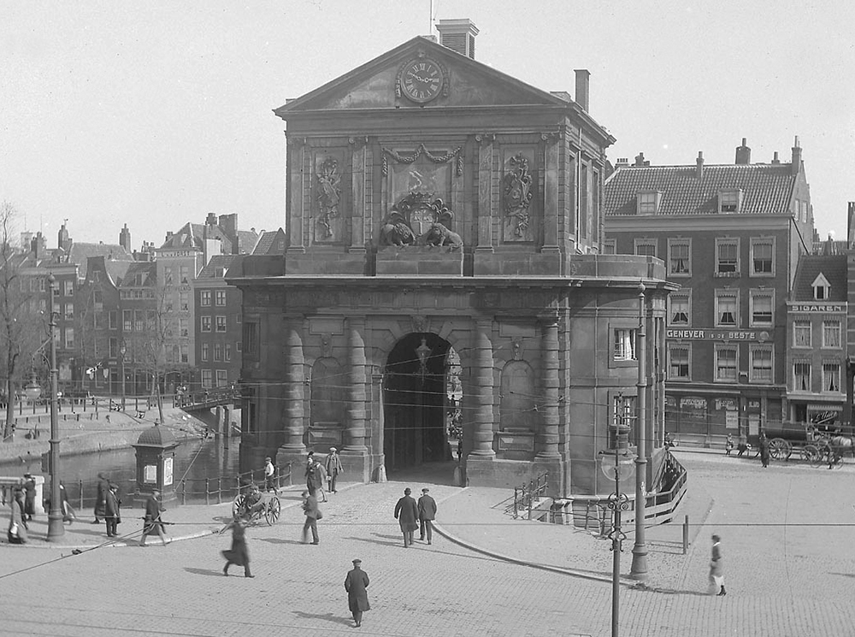The width and height of the screenshot is (855, 637).
Task: Click the clock face on the gate pediment
Action: pyautogui.click(x=422, y=80)
